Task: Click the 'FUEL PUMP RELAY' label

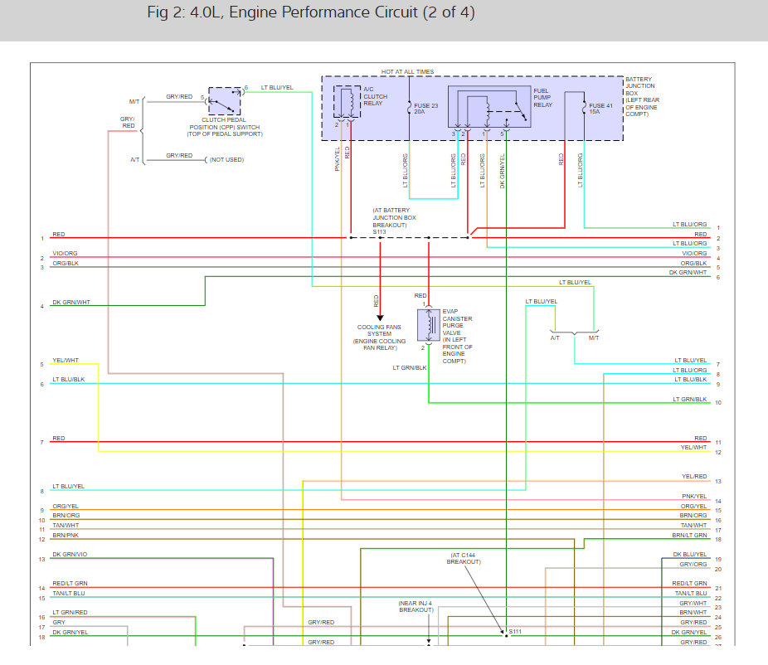Action: (x=542, y=98)
